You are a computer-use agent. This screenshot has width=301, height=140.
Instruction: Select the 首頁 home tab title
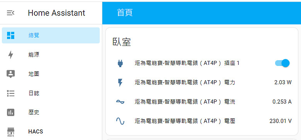(125, 13)
